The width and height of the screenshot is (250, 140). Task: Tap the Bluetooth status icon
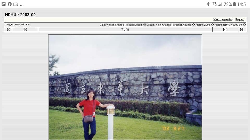point(208,4)
